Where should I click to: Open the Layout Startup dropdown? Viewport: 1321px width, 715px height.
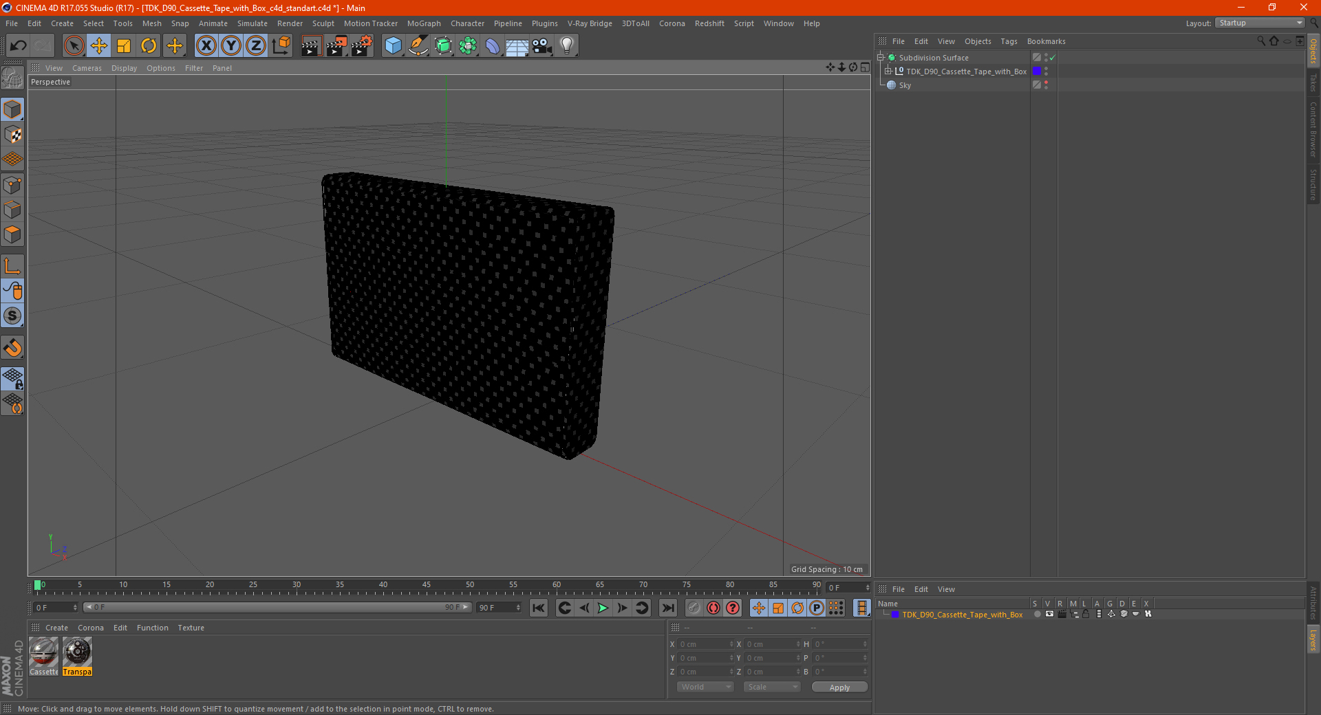(1260, 23)
